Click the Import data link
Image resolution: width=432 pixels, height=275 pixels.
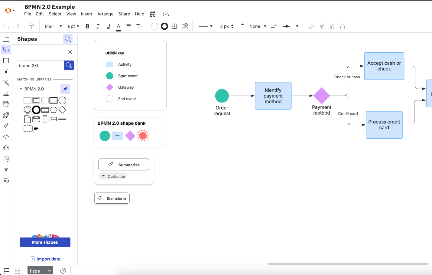[x=45, y=259]
